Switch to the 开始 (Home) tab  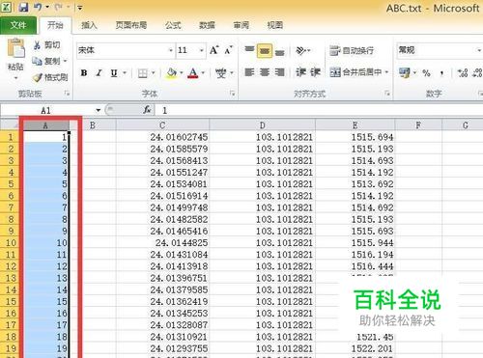pyautogui.click(x=55, y=25)
